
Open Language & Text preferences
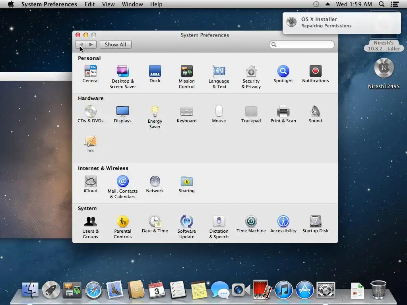point(219,77)
